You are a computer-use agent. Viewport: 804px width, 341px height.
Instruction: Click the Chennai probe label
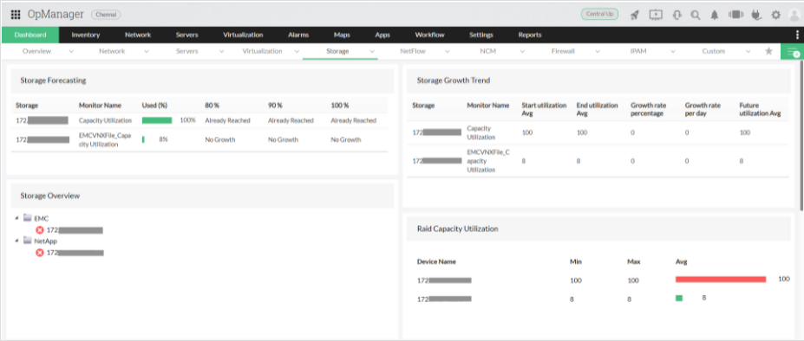click(x=106, y=15)
